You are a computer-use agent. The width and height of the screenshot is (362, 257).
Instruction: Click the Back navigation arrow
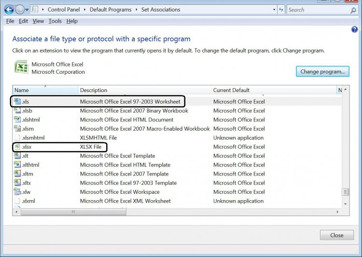[x=9, y=10]
